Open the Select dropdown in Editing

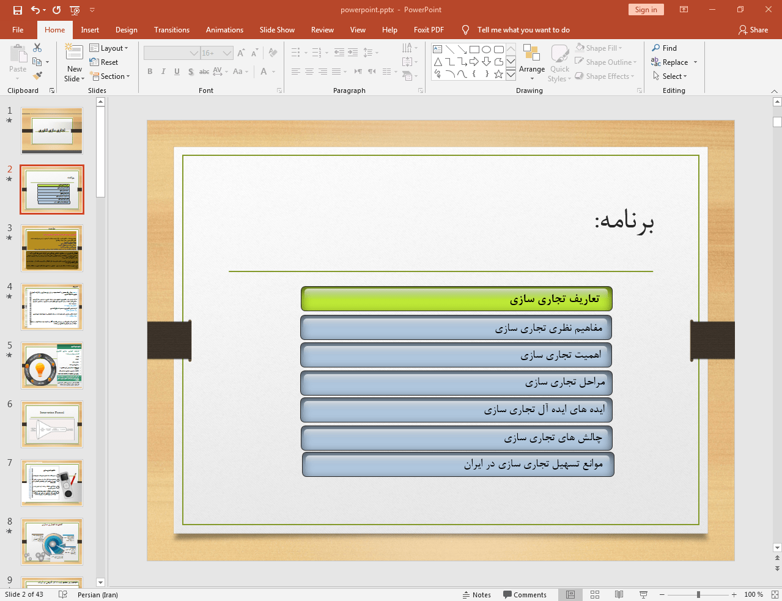(x=670, y=76)
